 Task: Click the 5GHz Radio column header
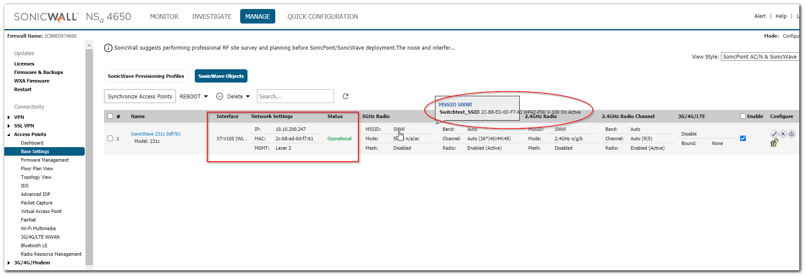tap(376, 116)
